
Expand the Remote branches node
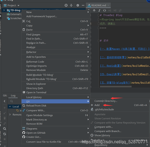tap(10, 114)
